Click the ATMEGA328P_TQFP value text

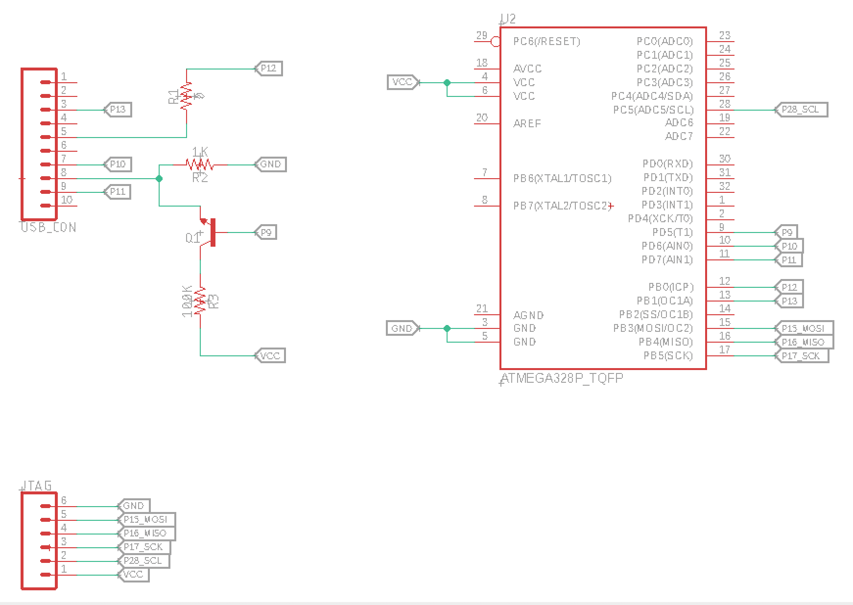coord(562,378)
